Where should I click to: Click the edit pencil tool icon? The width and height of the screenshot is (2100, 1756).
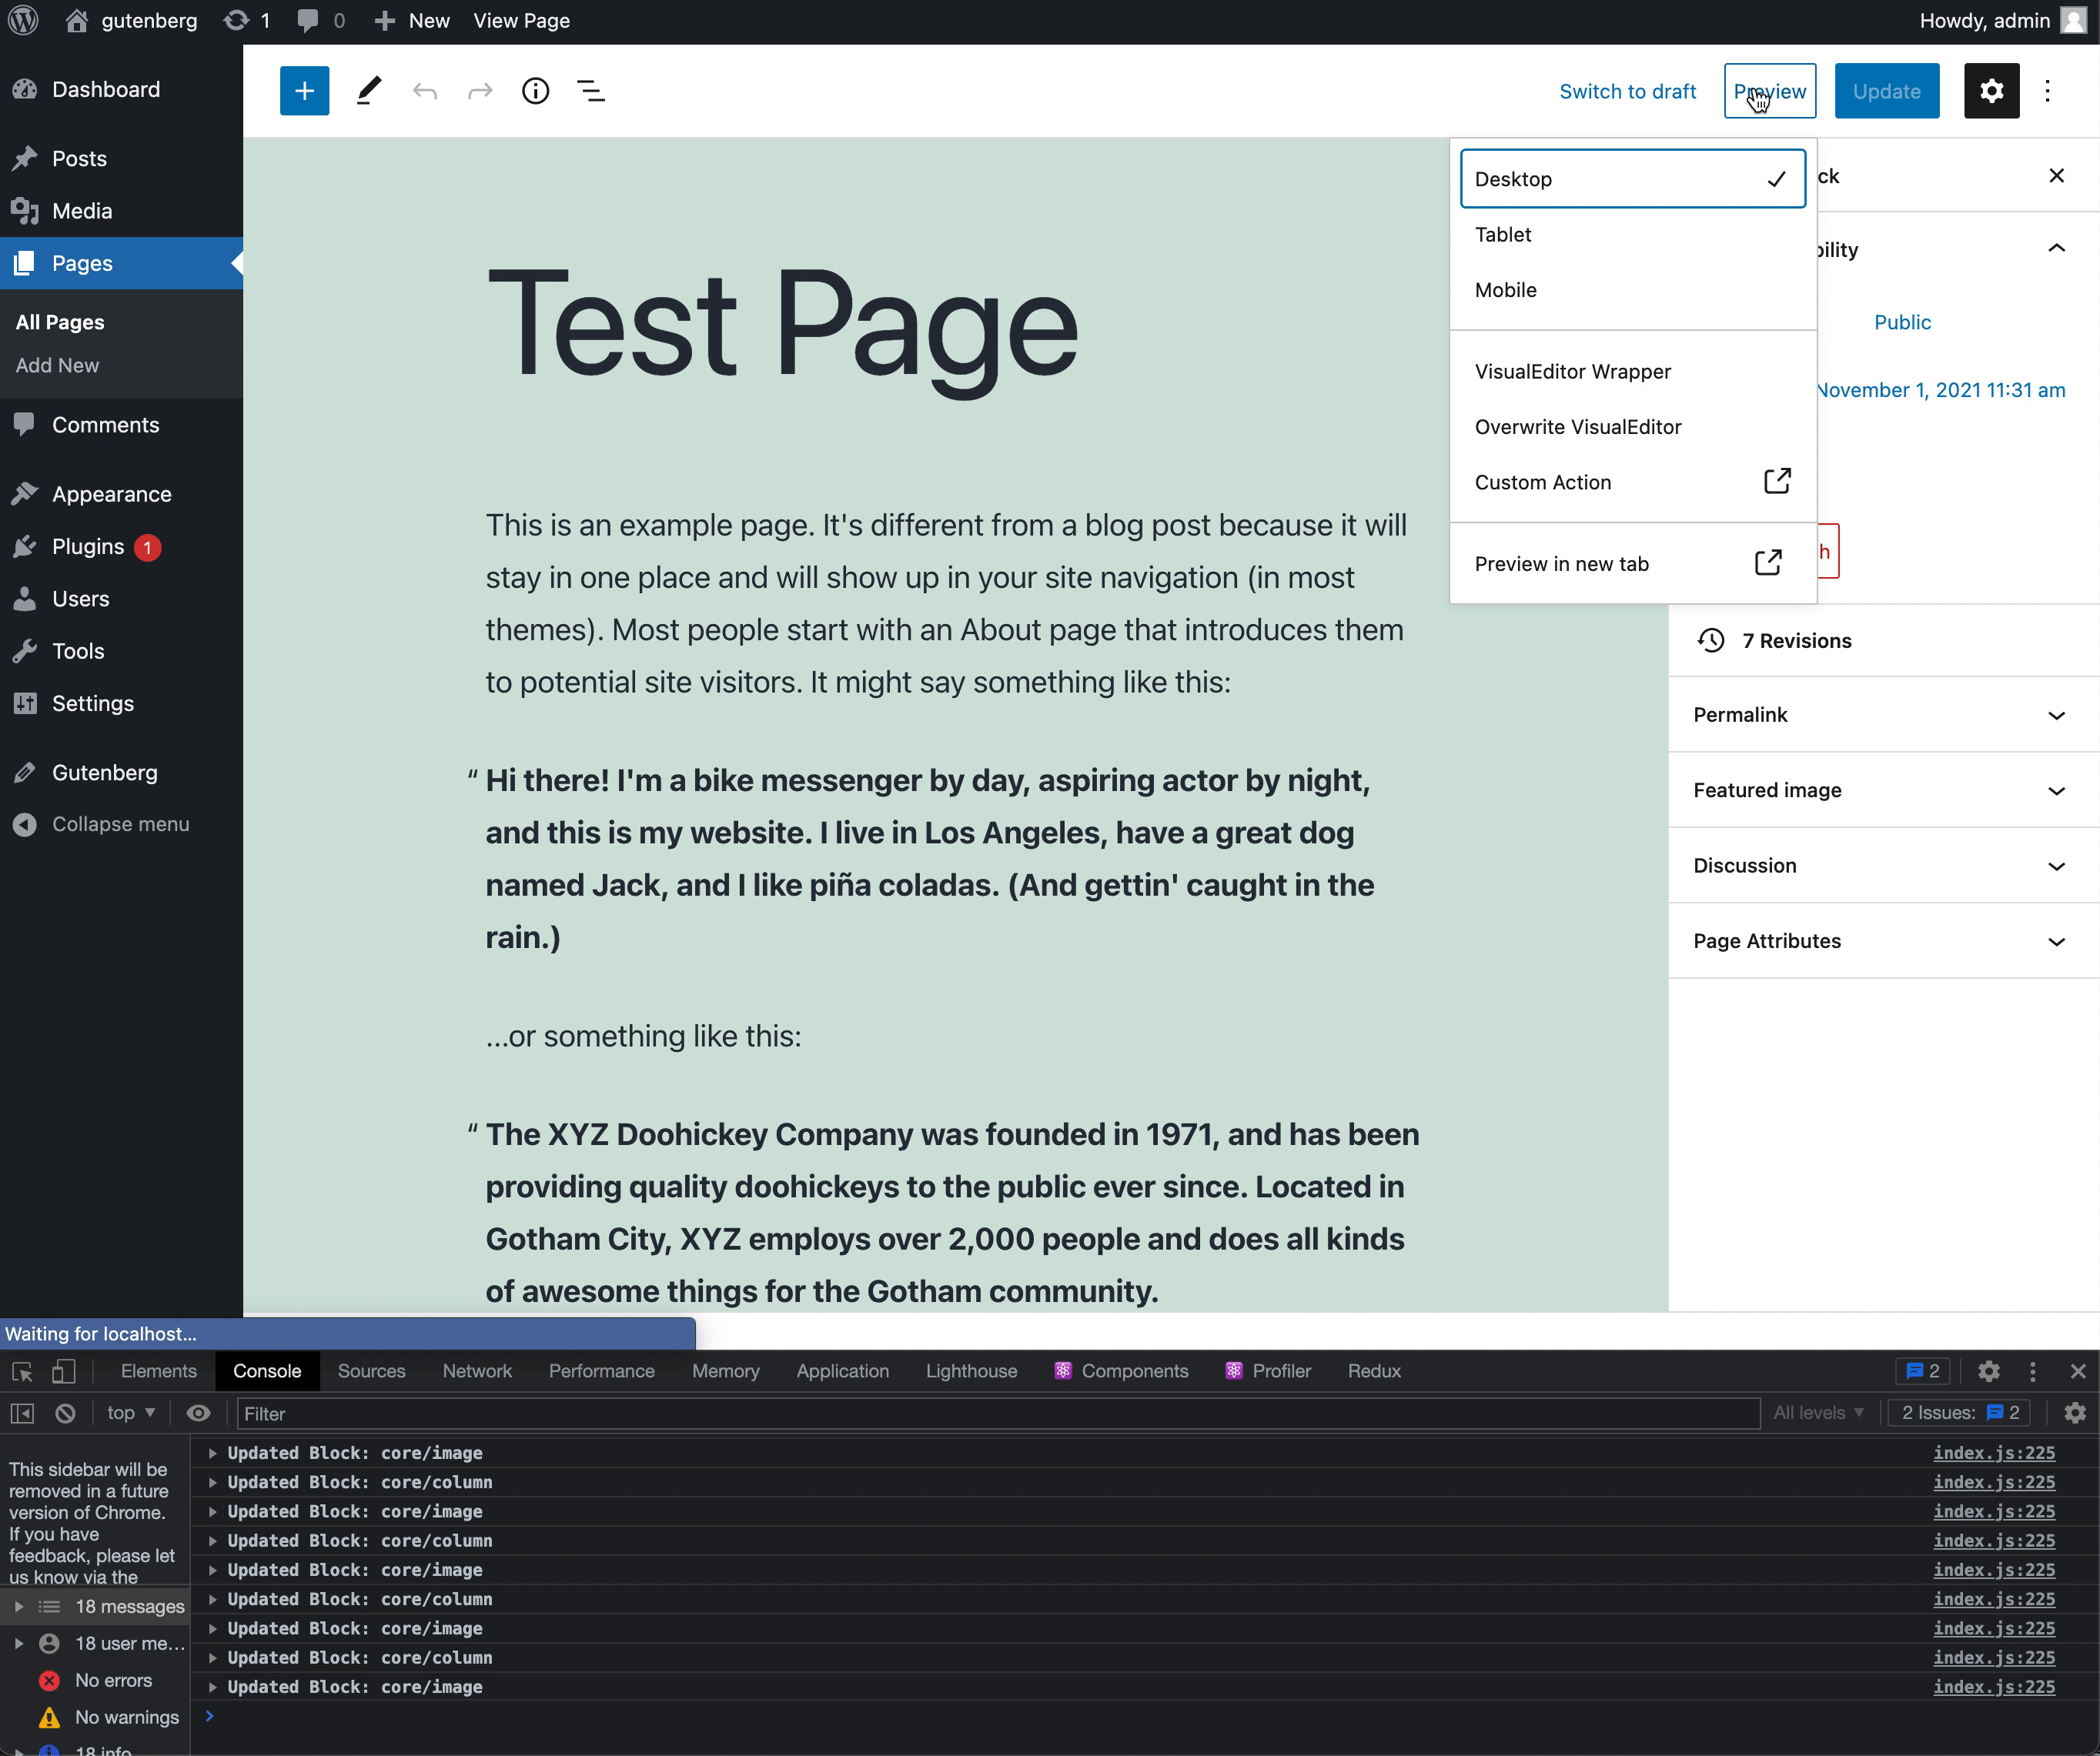point(368,91)
